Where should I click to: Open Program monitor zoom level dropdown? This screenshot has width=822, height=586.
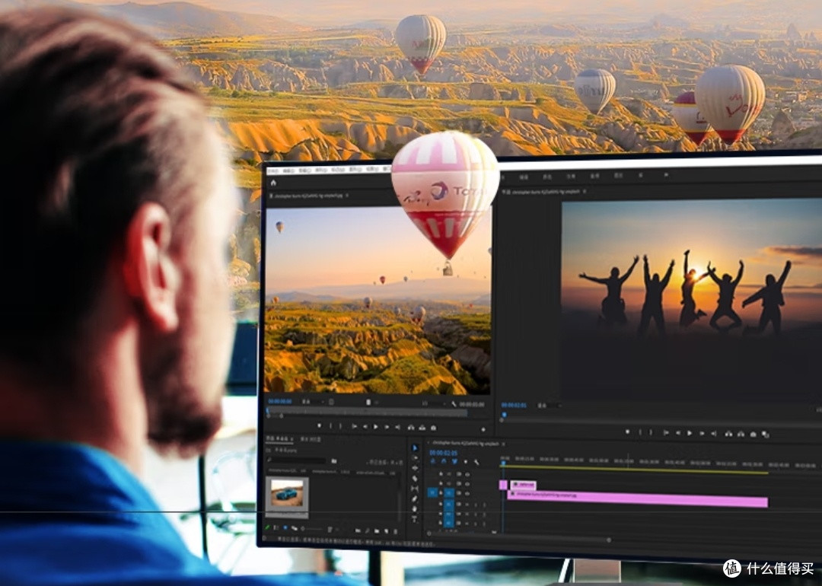(548, 405)
